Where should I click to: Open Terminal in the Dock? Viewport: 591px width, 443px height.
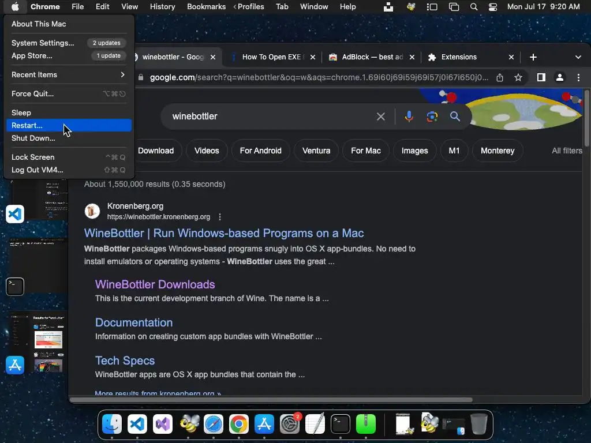tap(341, 424)
